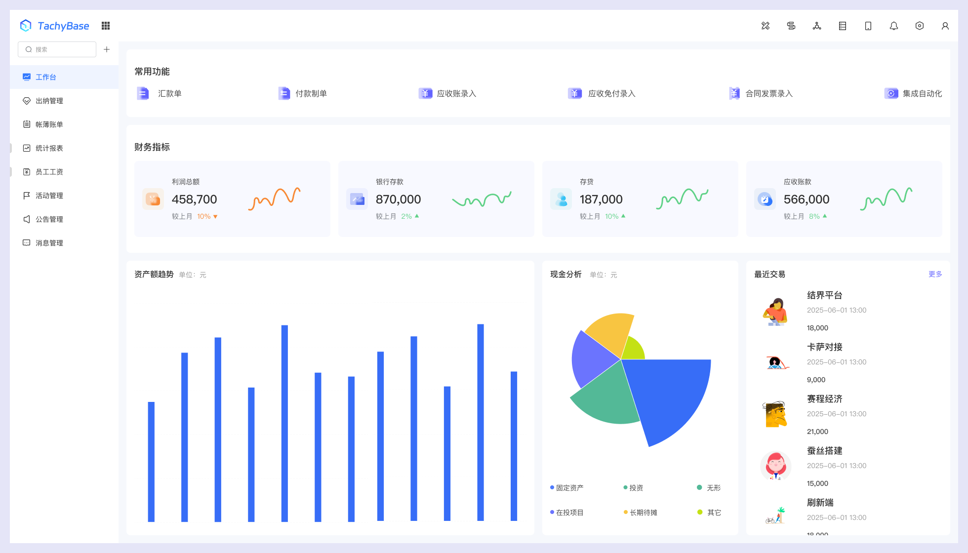Screen dimensions: 968x553
Task: Click the 15,000 transaction amount
Action: coord(817,483)
